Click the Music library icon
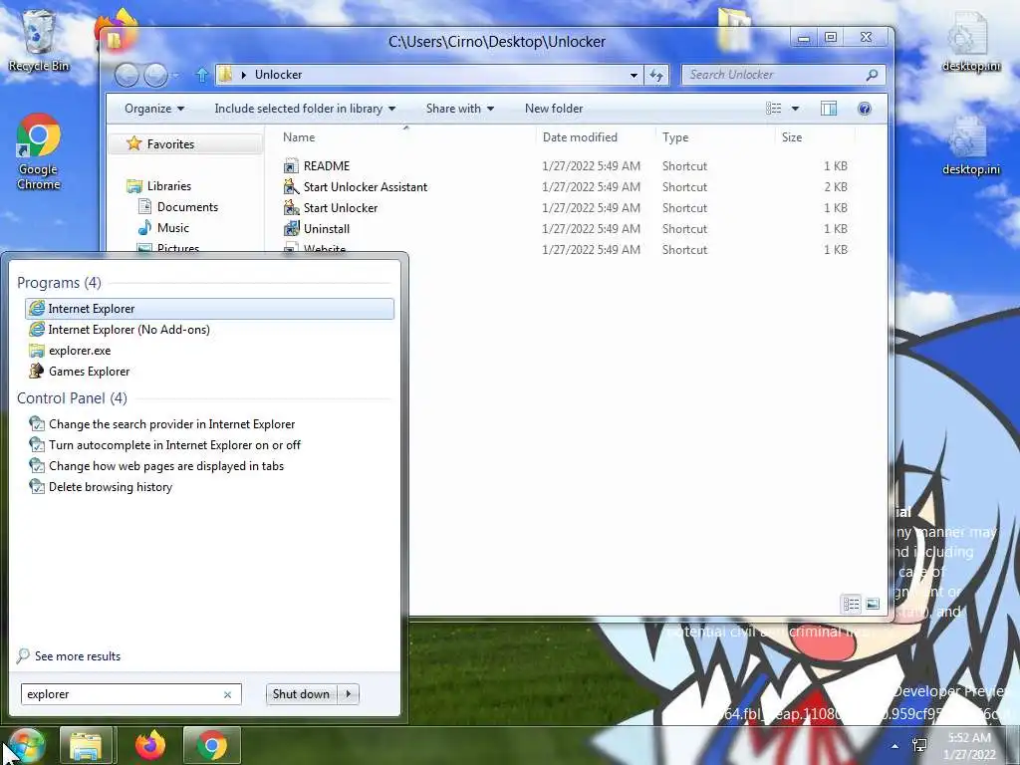Screen dimensions: 1020x765 (144, 228)
